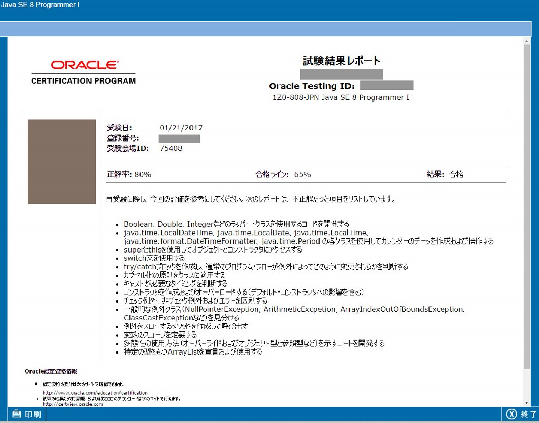The height and width of the screenshot is (423, 539).
Task: Click the 合格ライン: 65% text
Action: point(283,174)
